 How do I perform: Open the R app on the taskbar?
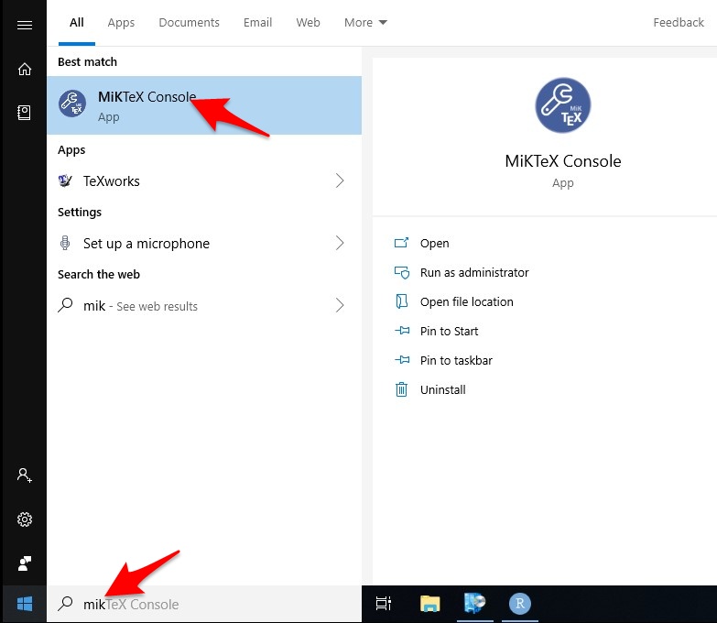(x=520, y=604)
